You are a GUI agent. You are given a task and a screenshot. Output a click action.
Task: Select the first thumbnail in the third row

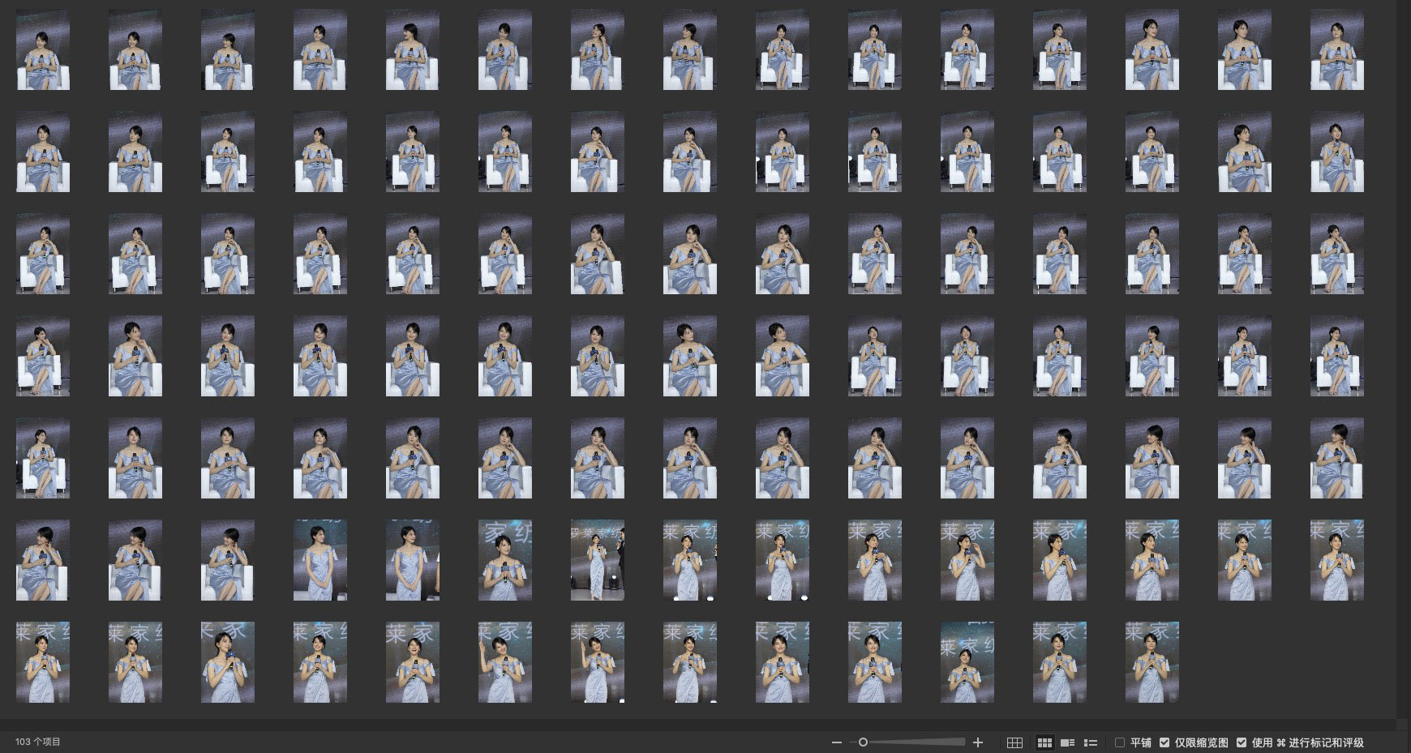[43, 255]
